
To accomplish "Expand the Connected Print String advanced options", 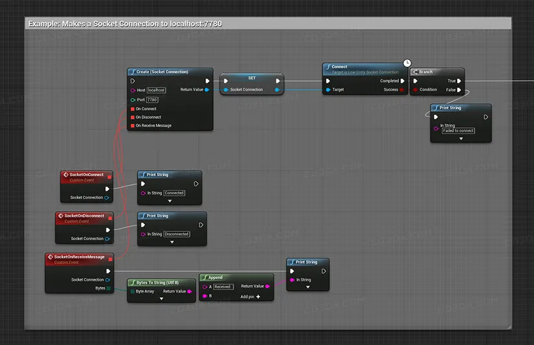I will [170, 201].
